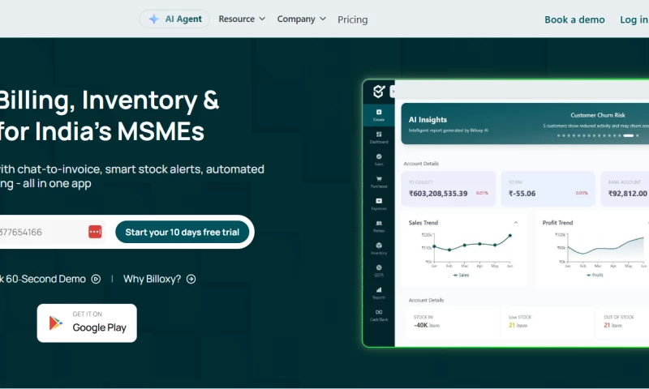The height and width of the screenshot is (389, 649).
Task: Select the carousel dot after the active pill
Action: (638, 135)
